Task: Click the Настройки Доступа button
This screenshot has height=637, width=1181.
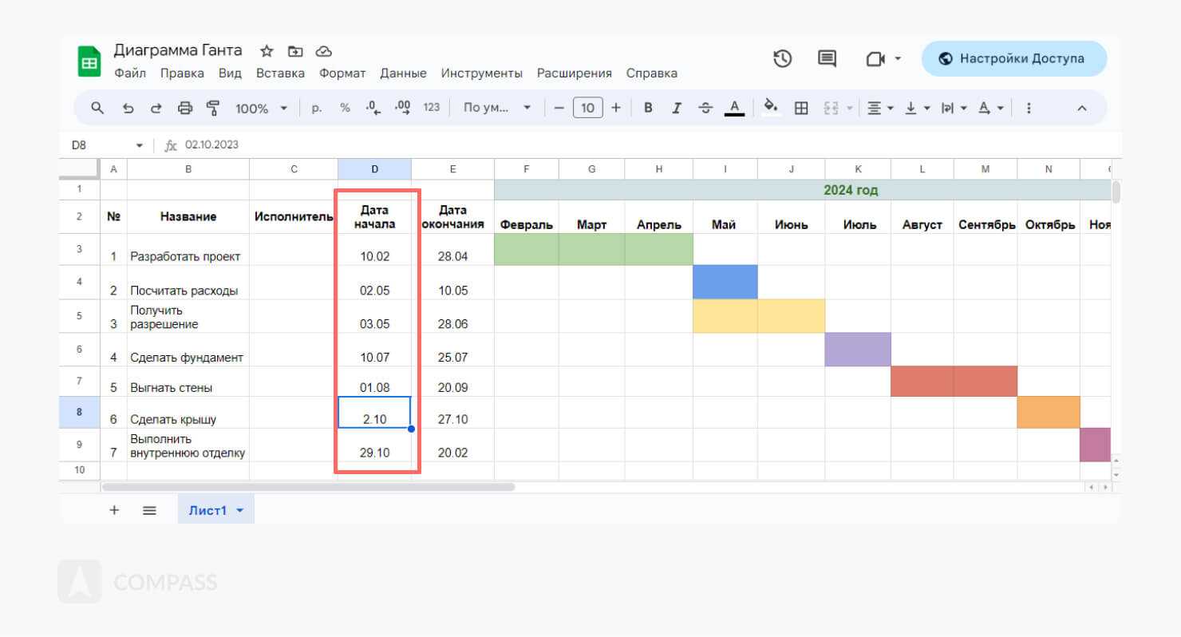Action: 1013,58
